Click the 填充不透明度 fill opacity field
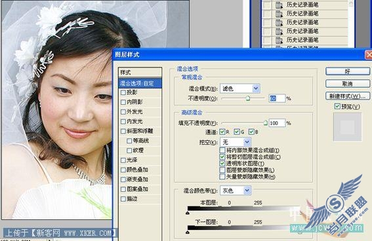This screenshot has width=372, height=241. tap(277, 123)
